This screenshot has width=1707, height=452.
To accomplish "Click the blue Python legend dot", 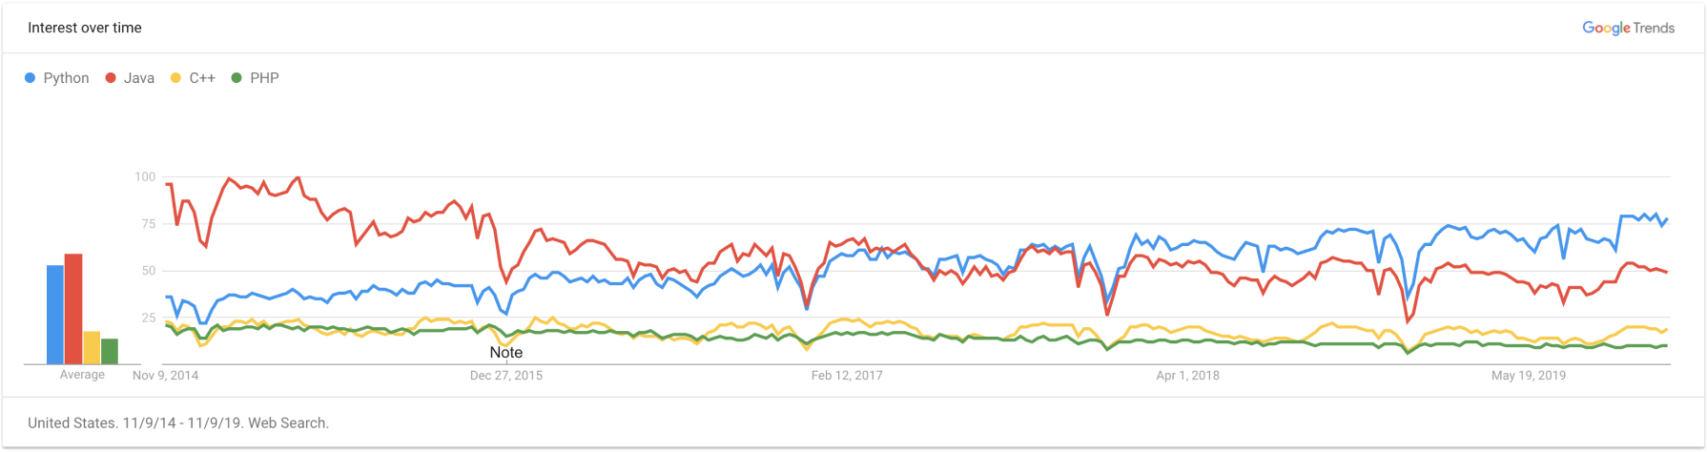I will 31,78.
